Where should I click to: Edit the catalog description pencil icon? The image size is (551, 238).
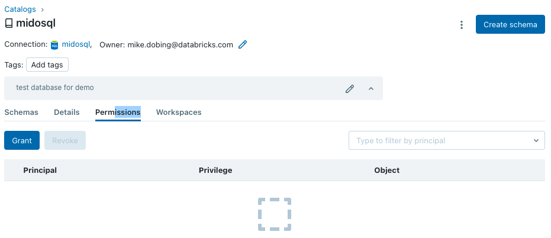pyautogui.click(x=350, y=89)
